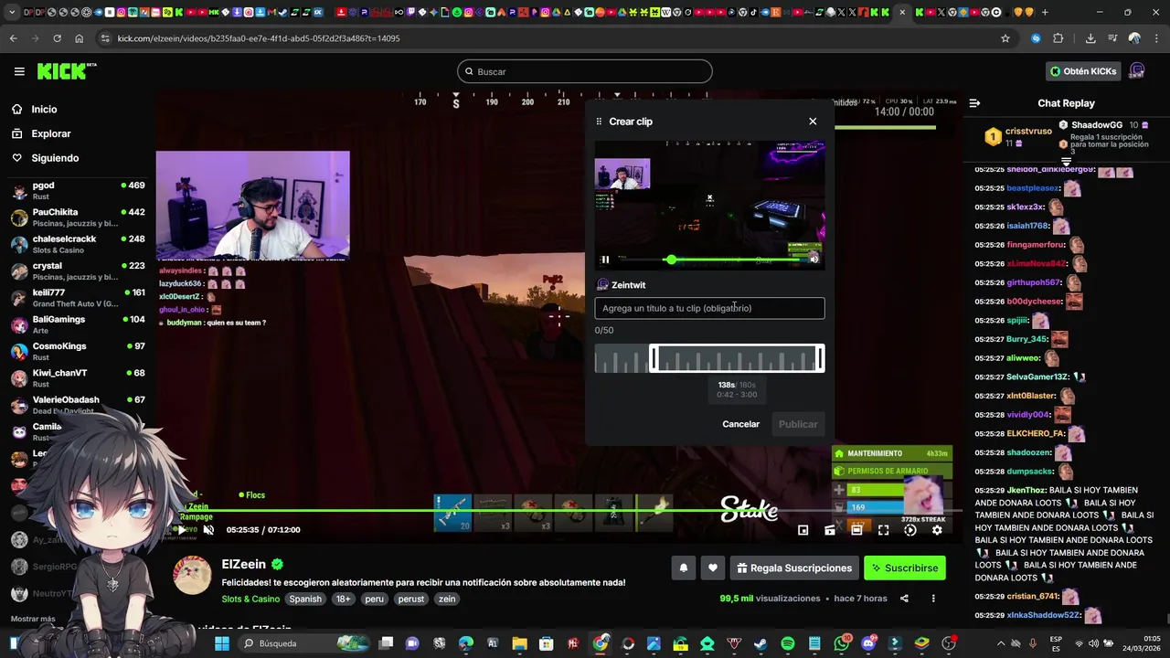Click the create clip icon in player
Image resolution: width=1170 pixels, height=658 pixels.
(830, 530)
